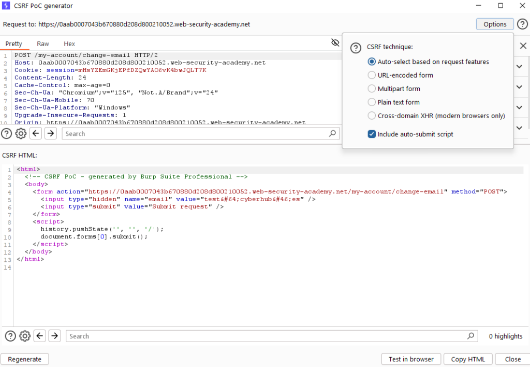The height and width of the screenshot is (367, 530).
Task: Open search settings gear in request editor
Action: [21, 134]
